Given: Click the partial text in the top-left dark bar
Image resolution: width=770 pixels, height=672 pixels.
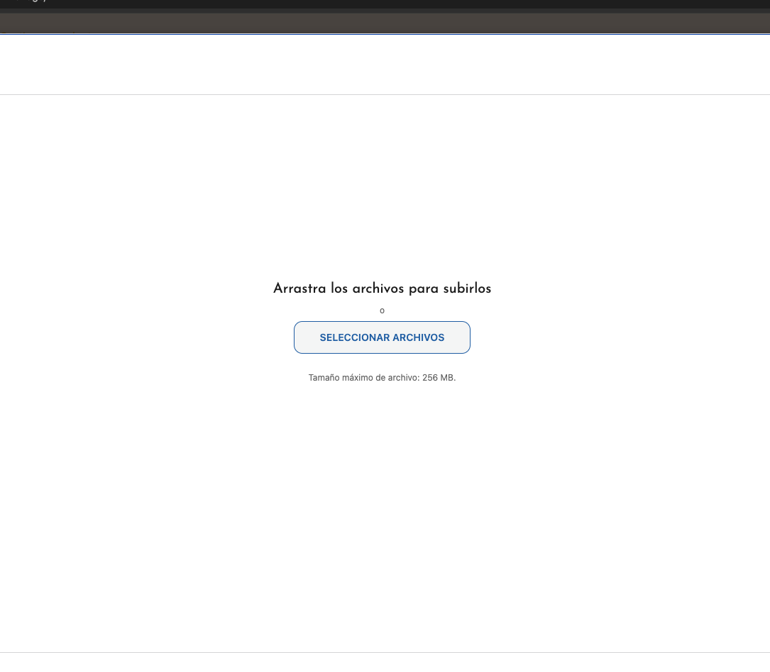Looking at the screenshot, I should coord(28,3).
